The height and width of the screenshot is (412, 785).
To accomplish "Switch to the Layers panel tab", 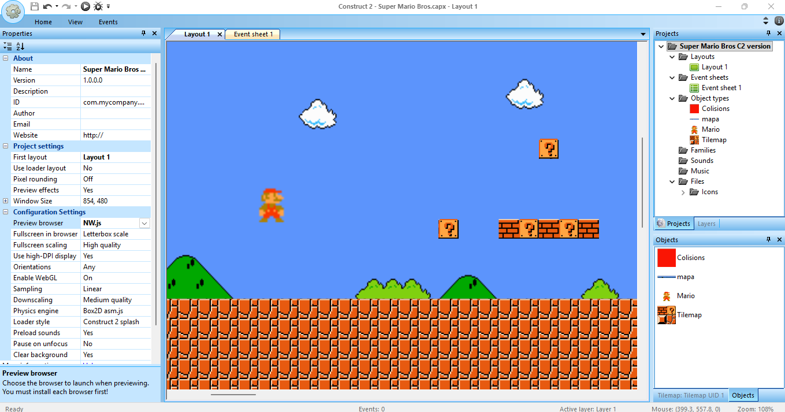I will click(x=706, y=224).
